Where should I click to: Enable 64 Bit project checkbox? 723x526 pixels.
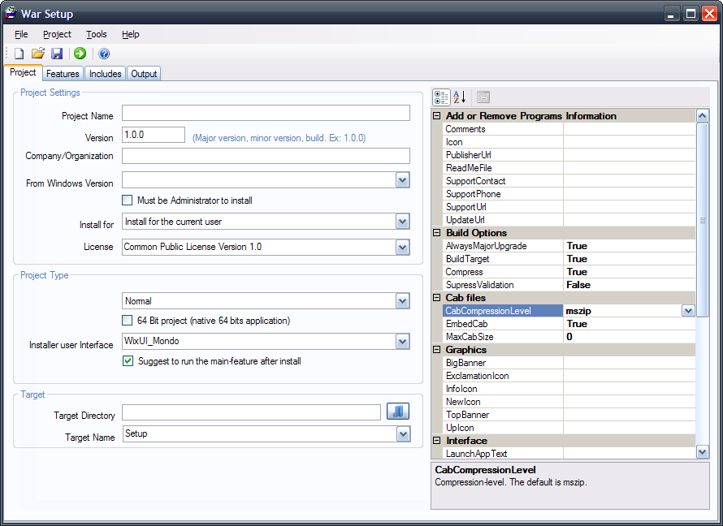pyautogui.click(x=128, y=320)
